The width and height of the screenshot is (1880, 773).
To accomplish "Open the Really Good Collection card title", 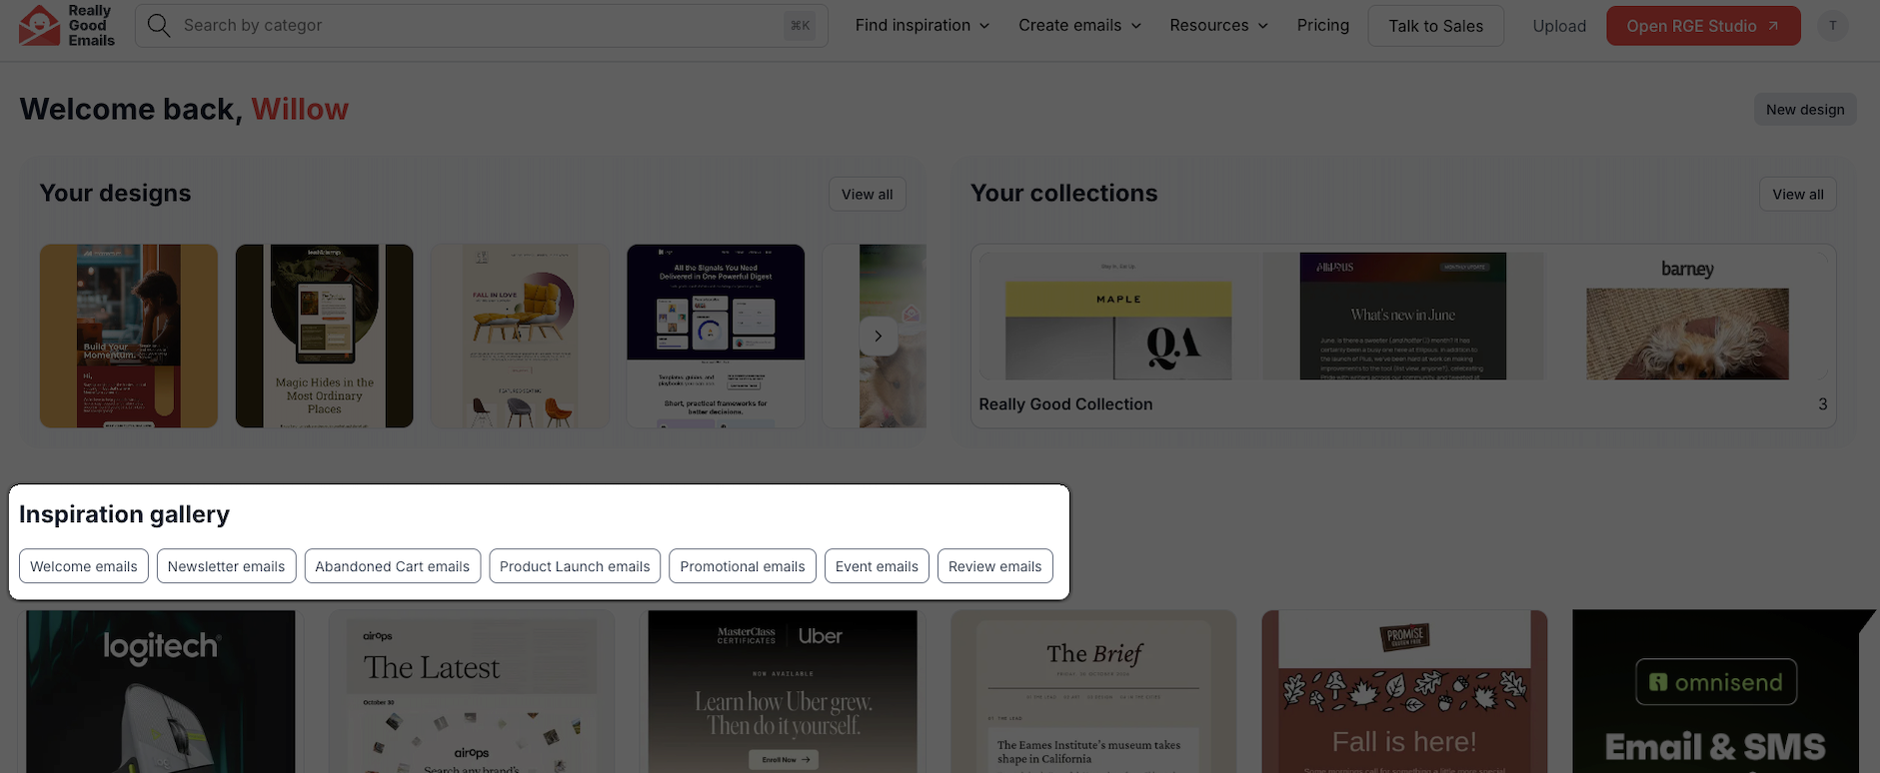I will click(1065, 404).
